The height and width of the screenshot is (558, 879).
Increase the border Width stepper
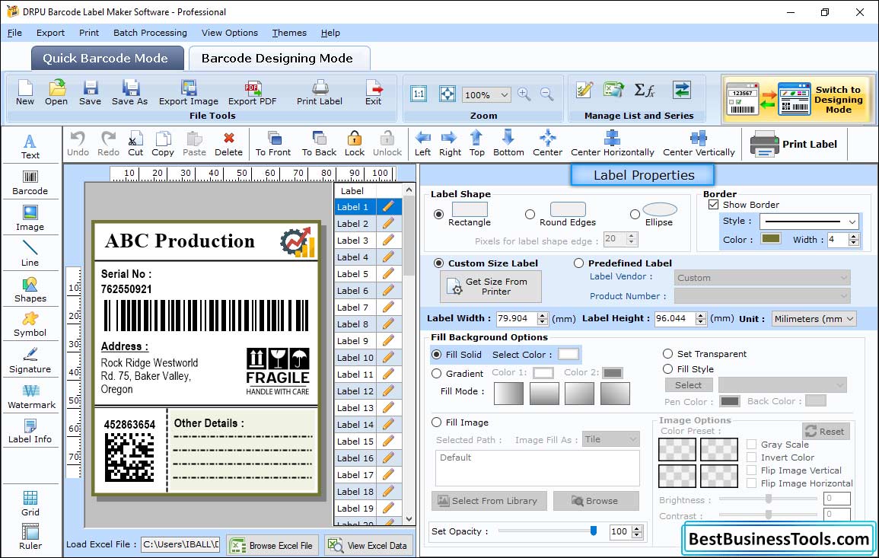[x=854, y=236]
